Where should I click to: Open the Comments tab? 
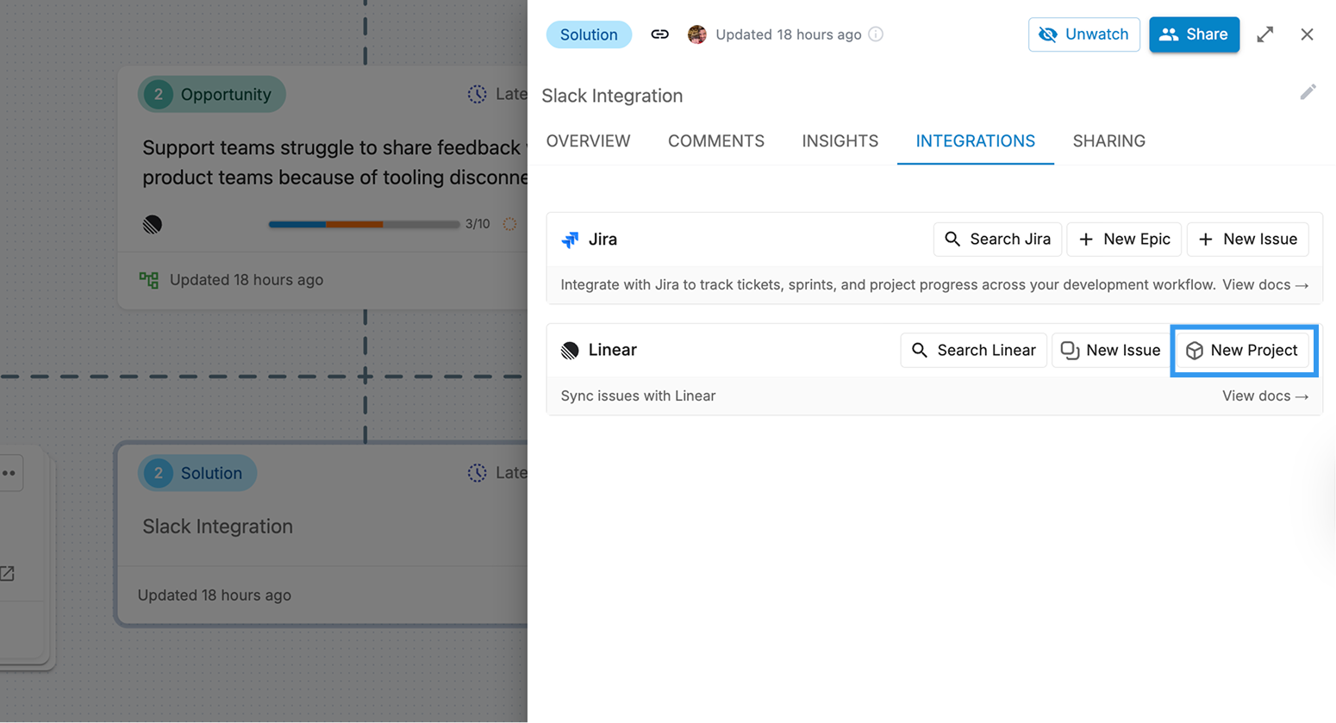pos(715,141)
